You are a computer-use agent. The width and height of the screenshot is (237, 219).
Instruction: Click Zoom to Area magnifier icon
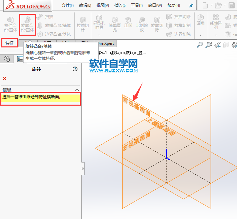[209, 45]
